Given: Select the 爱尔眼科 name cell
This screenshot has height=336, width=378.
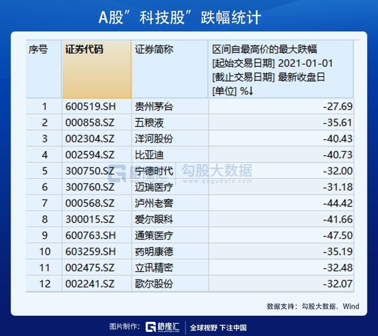Looking at the screenshot, I should (170, 219).
